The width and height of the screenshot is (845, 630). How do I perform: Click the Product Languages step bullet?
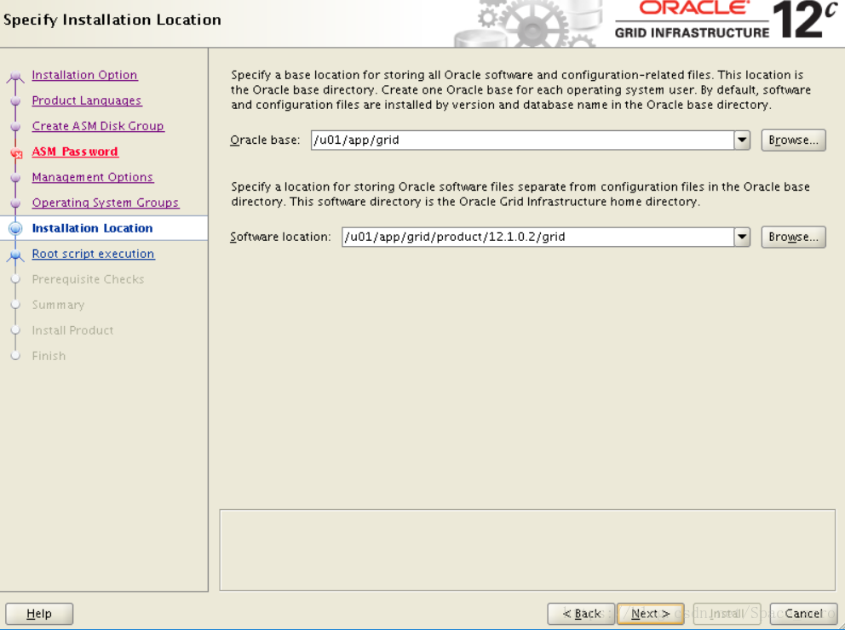pyautogui.click(x=15, y=101)
